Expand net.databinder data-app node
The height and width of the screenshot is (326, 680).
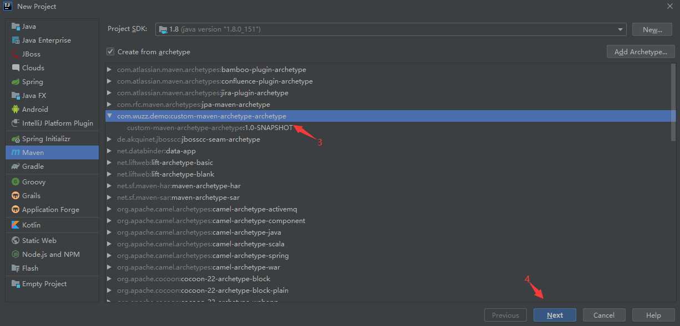pyautogui.click(x=109, y=151)
